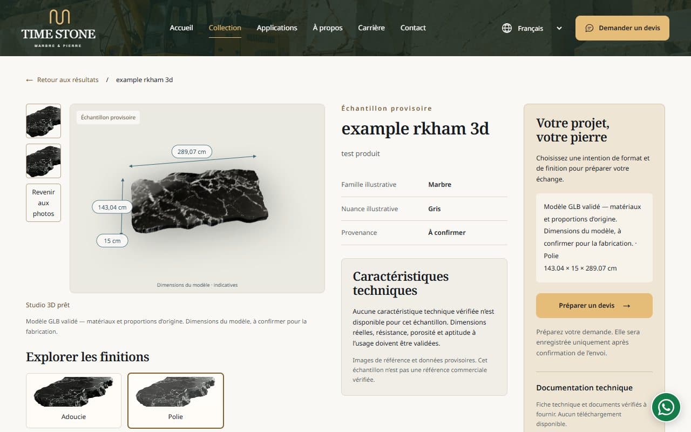The image size is (691, 432).
Task: Click the back arrow beside Retour aux résultats
Action: pyautogui.click(x=29, y=80)
